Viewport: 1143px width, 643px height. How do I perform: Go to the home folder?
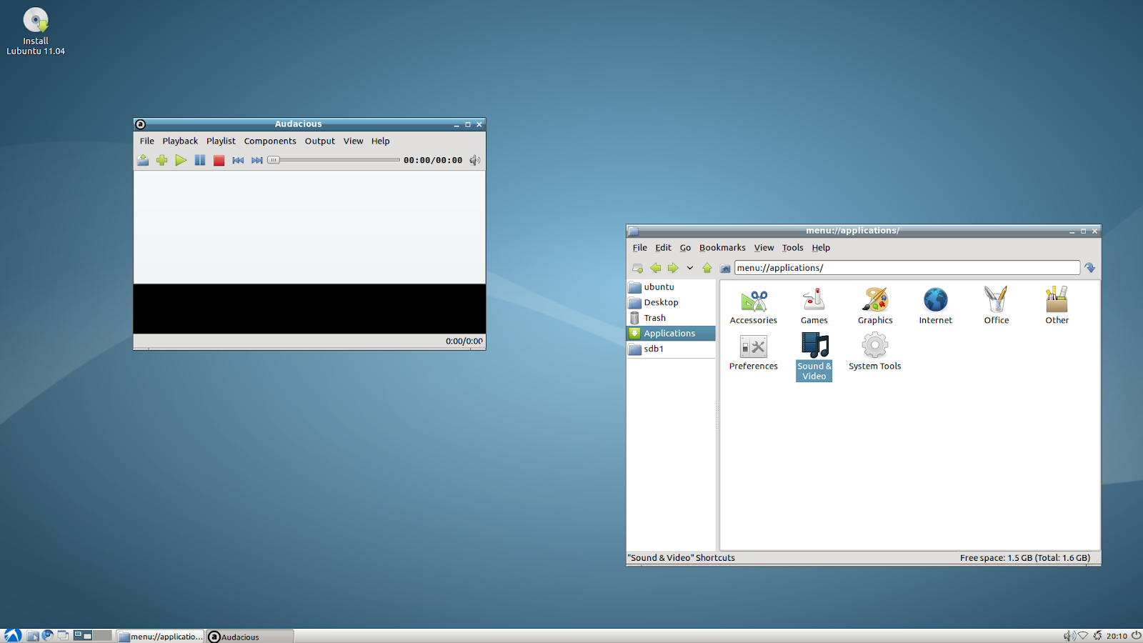pos(725,268)
